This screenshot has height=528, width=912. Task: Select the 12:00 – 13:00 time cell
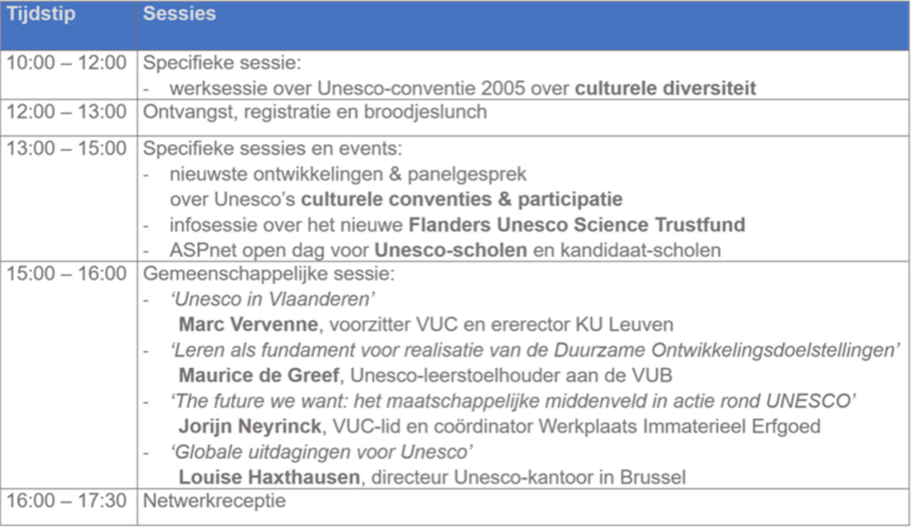tap(69, 117)
